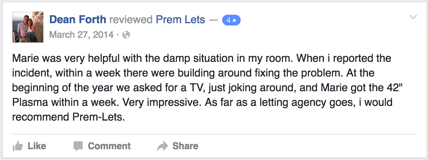428x160 pixels.
Task: Open the Dean Forth profile link
Action: 78,19
